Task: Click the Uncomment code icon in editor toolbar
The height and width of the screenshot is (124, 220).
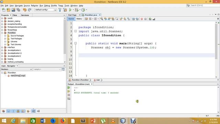Action: tap(154, 19)
